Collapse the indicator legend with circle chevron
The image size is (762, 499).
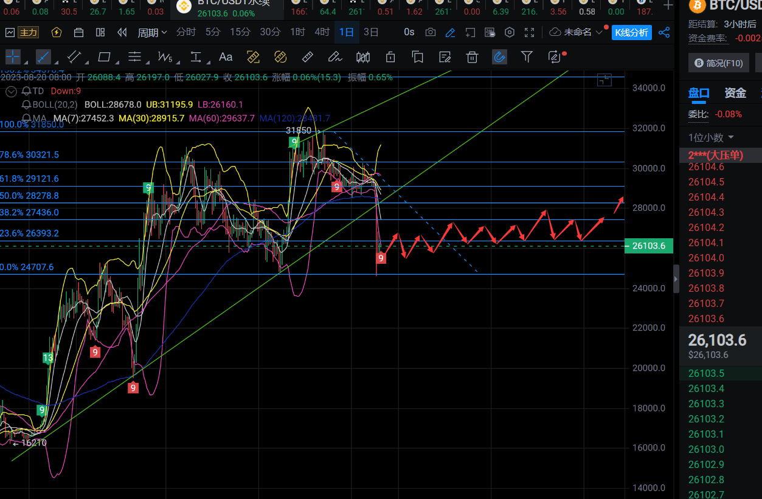pyautogui.click(x=11, y=92)
